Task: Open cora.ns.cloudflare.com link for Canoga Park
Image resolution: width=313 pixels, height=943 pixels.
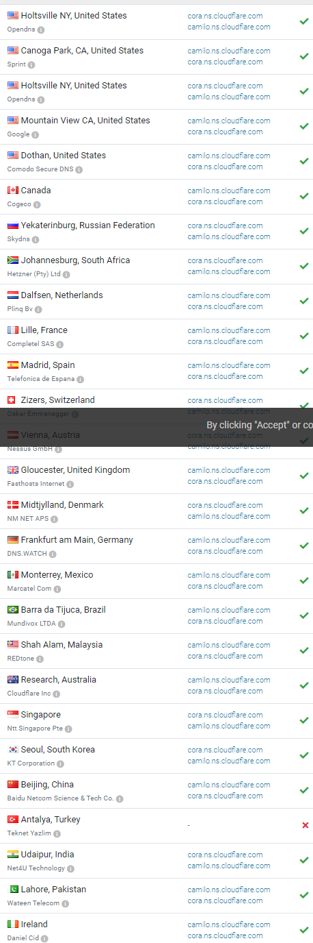Action: [225, 62]
